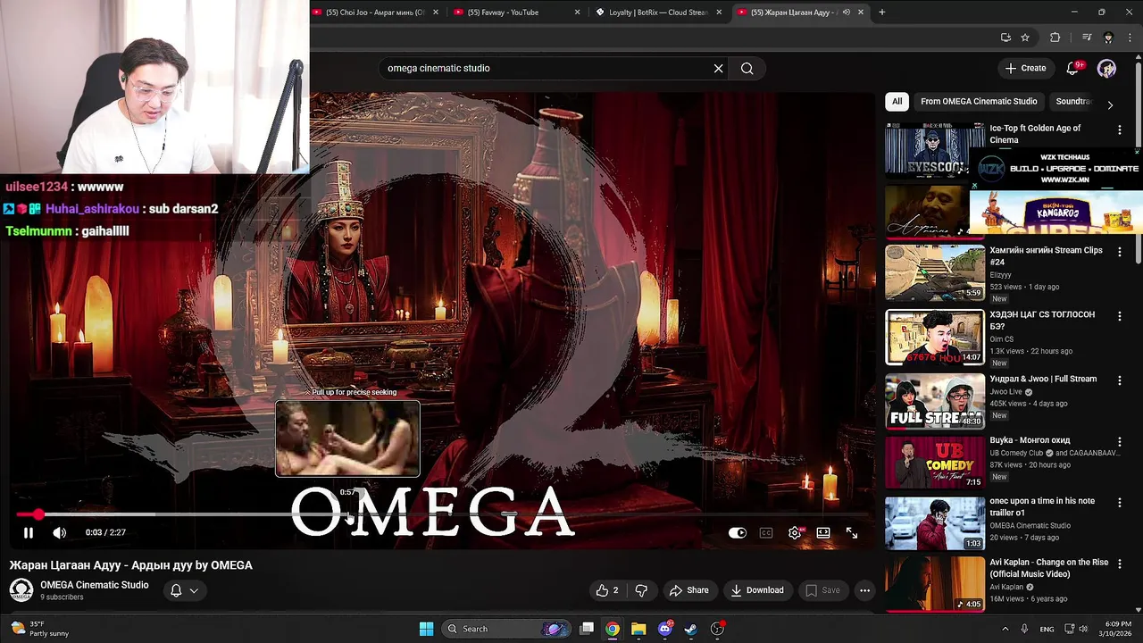View YouTube notifications bell
Image resolution: width=1143 pixels, height=643 pixels.
pos(1073,68)
